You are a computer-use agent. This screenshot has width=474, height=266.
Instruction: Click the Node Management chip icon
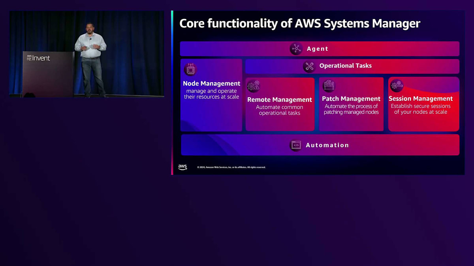(190, 69)
